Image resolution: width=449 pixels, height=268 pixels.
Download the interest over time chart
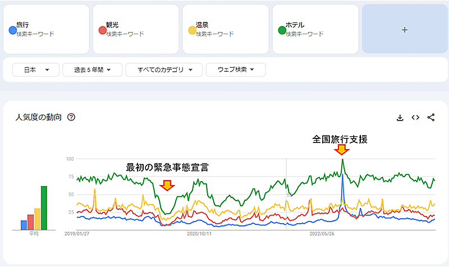(x=400, y=118)
